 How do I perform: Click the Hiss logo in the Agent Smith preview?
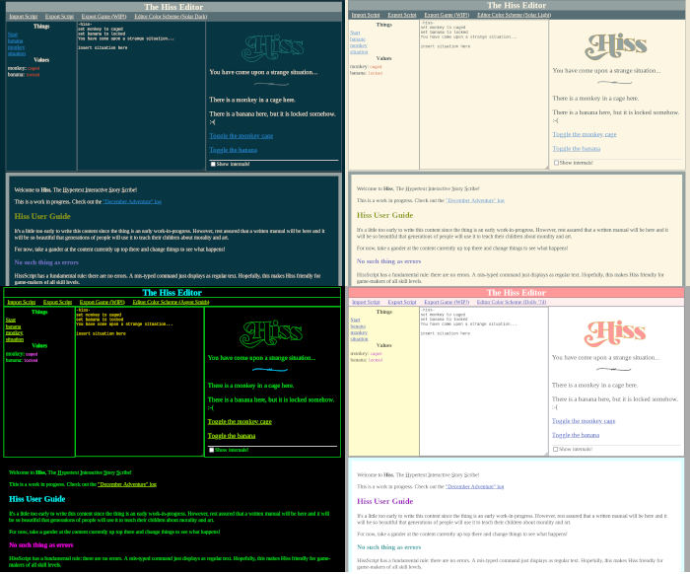click(x=271, y=333)
